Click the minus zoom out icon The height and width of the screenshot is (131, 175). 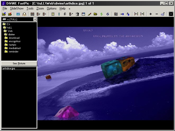click(157, 14)
